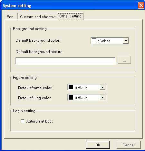This screenshot has width=145, height=151.
Task: Focus the Default background picture path field
Action: (x=65, y=61)
